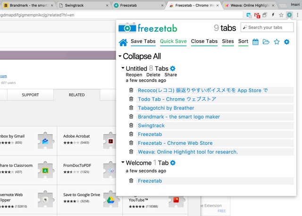Bookmark page with address bar star
Screen dimensions: 302x216
281,15
